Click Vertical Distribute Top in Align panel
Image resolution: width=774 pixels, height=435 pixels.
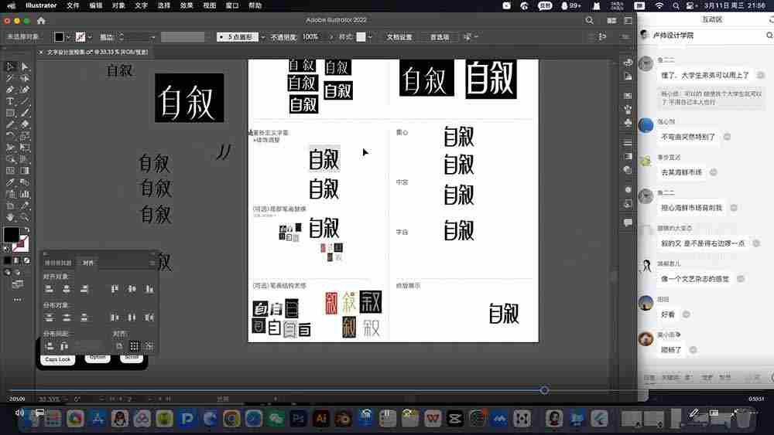click(49, 318)
